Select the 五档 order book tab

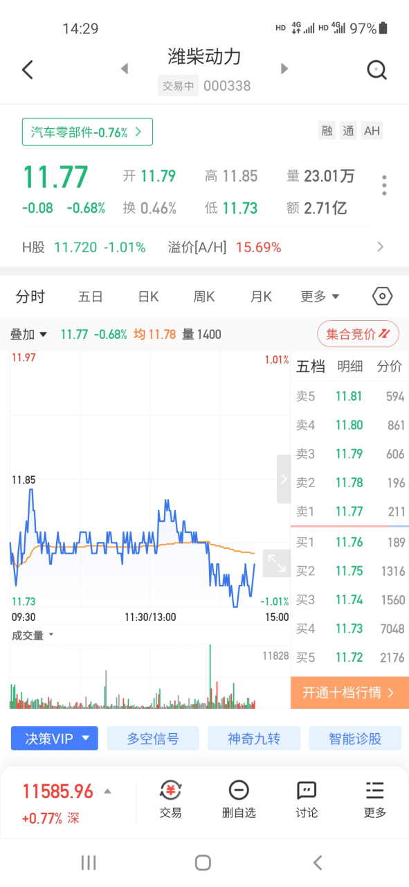click(x=311, y=367)
